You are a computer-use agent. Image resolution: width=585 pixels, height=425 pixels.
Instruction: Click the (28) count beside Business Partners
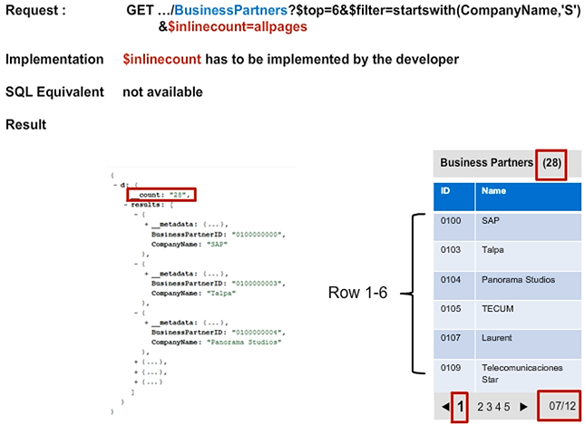(551, 163)
